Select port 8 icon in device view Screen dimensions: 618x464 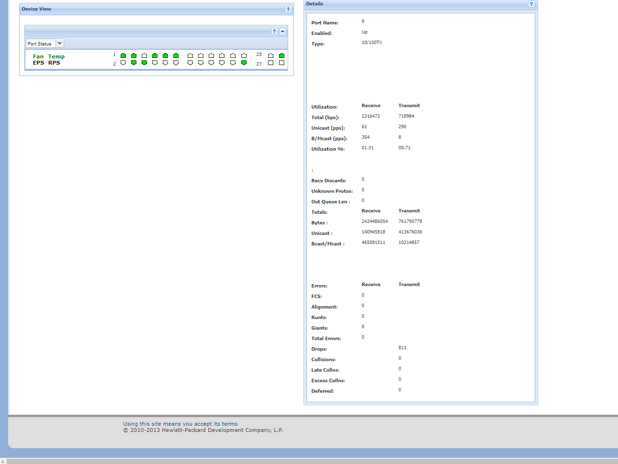pos(155,63)
